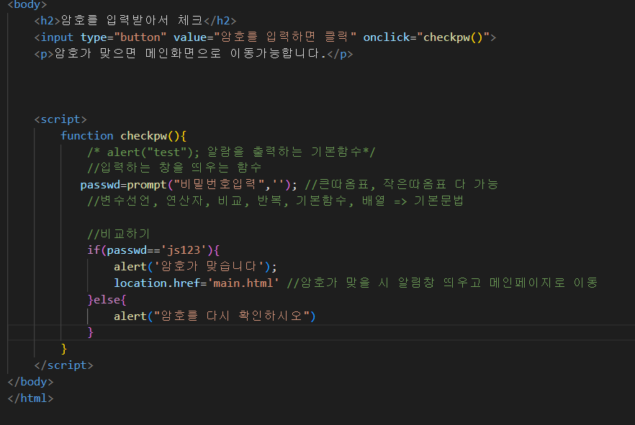
Task: Click the yellow closing brace of function
Action: click(x=63, y=349)
